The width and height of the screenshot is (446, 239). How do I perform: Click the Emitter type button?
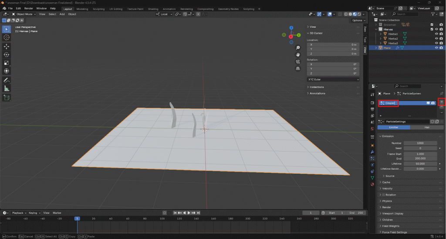394,127
